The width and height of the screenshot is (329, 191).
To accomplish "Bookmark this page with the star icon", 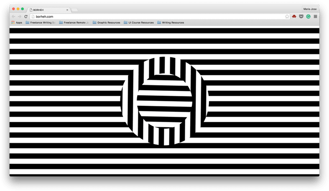I will point(287,17).
